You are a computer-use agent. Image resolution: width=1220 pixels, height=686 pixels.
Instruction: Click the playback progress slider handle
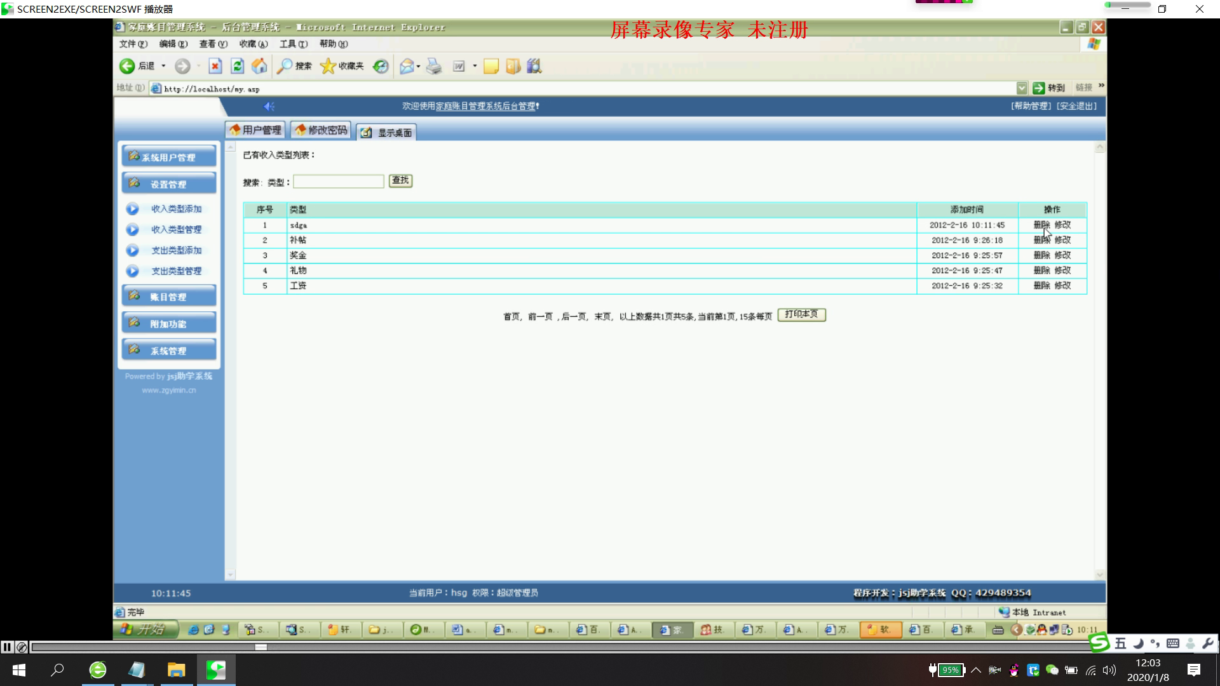click(x=261, y=647)
